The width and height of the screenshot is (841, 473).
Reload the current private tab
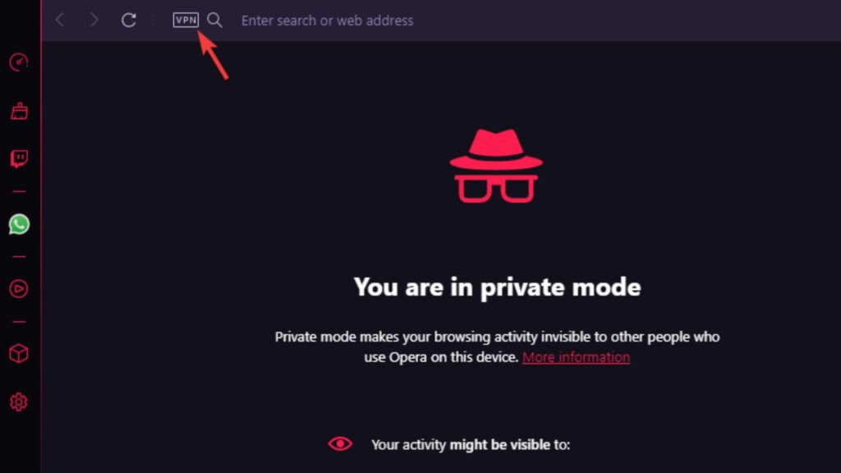[128, 21]
